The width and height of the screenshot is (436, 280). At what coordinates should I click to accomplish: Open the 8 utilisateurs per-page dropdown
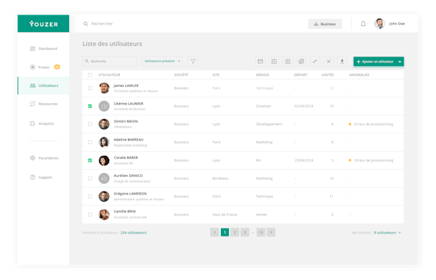tap(387, 233)
